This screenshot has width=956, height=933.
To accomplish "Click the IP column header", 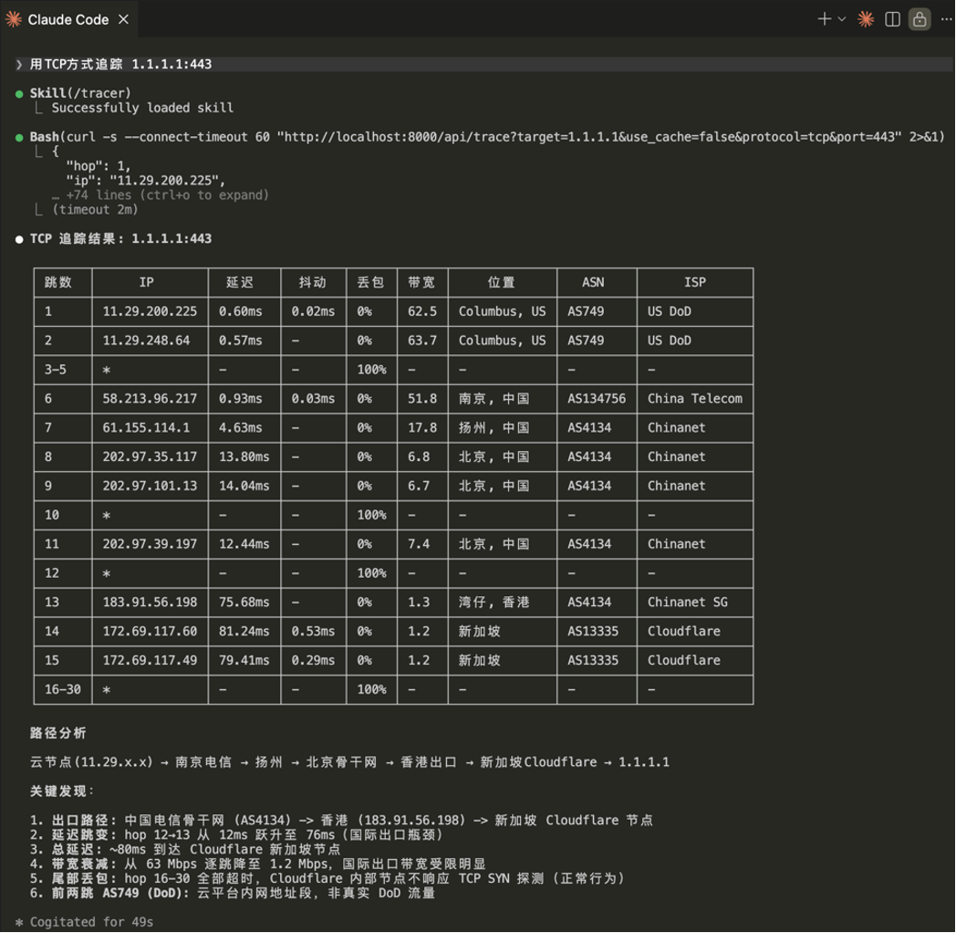I will 150,282.
